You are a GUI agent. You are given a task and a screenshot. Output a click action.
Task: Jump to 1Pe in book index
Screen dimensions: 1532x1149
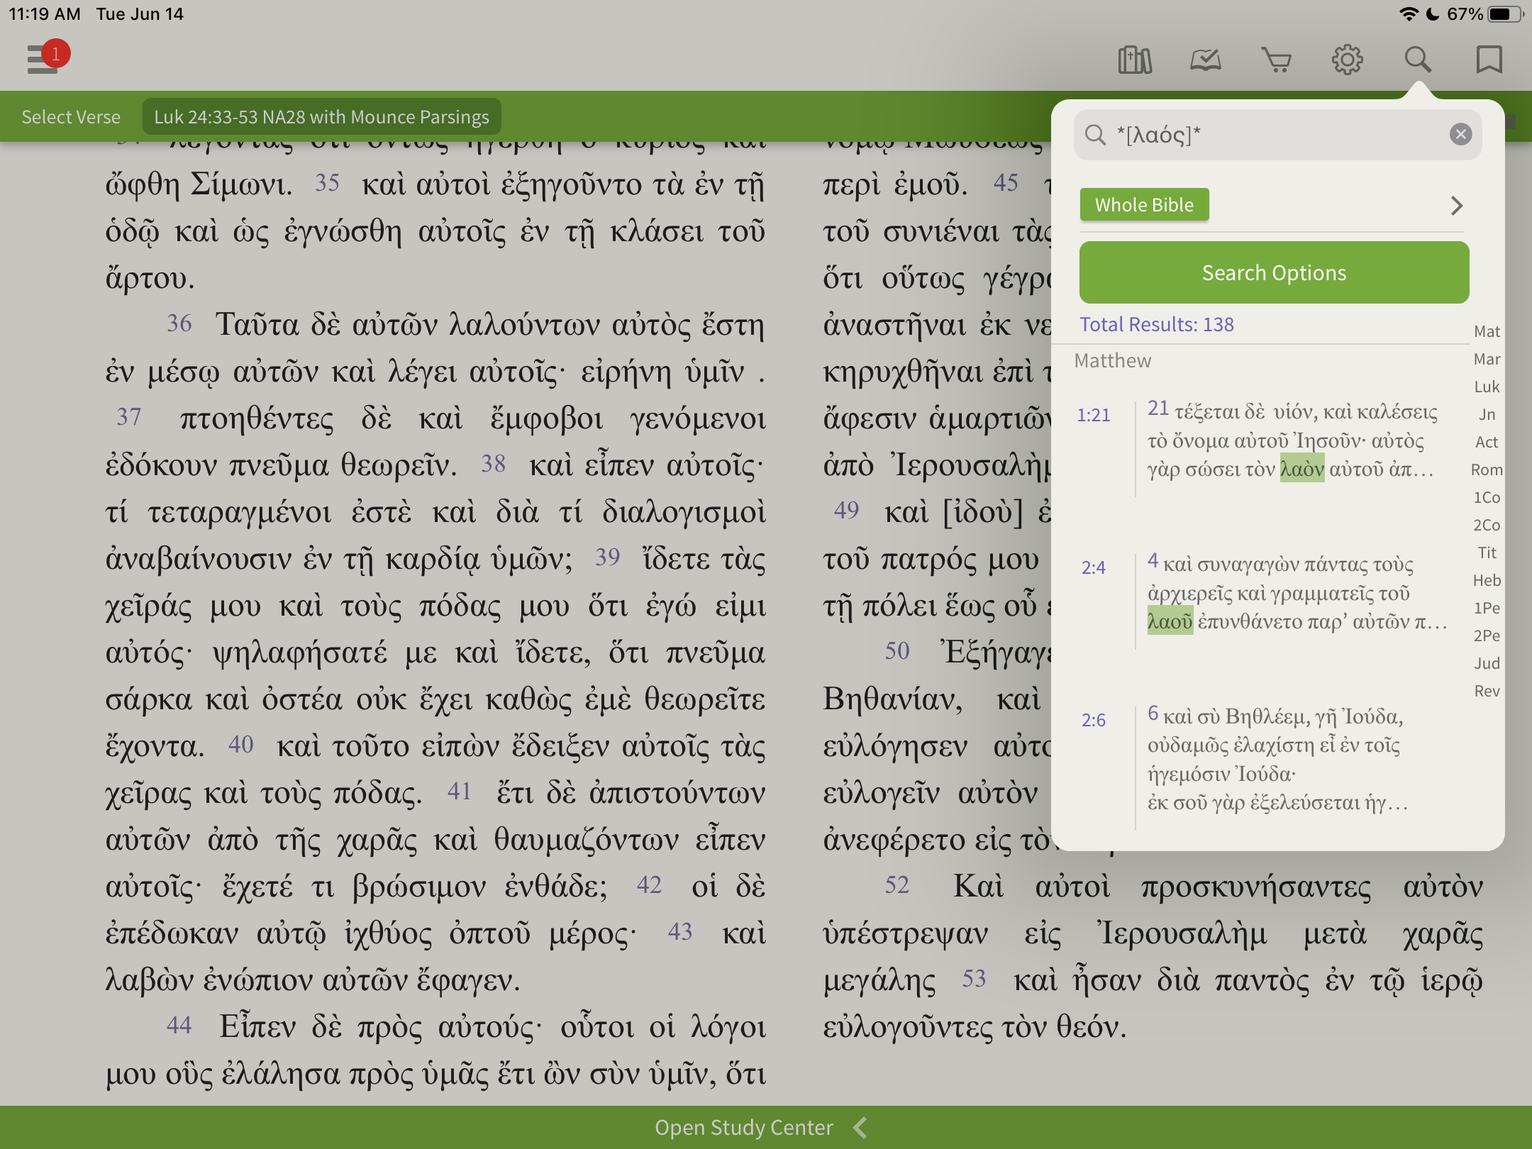pyautogui.click(x=1487, y=608)
